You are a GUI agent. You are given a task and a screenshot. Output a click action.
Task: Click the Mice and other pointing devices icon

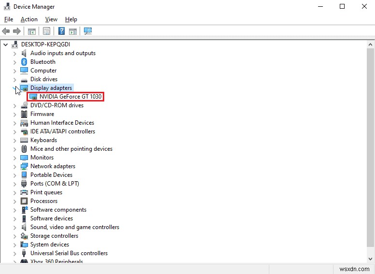coord(24,149)
